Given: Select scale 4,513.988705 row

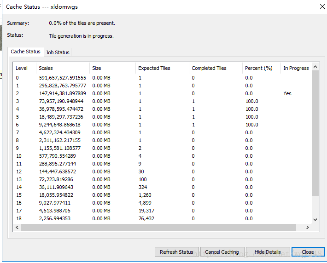Looking at the screenshot, I should tap(162, 211).
